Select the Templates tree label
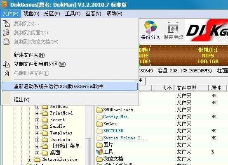The width and height of the screenshot is (228, 165). click(61, 133)
